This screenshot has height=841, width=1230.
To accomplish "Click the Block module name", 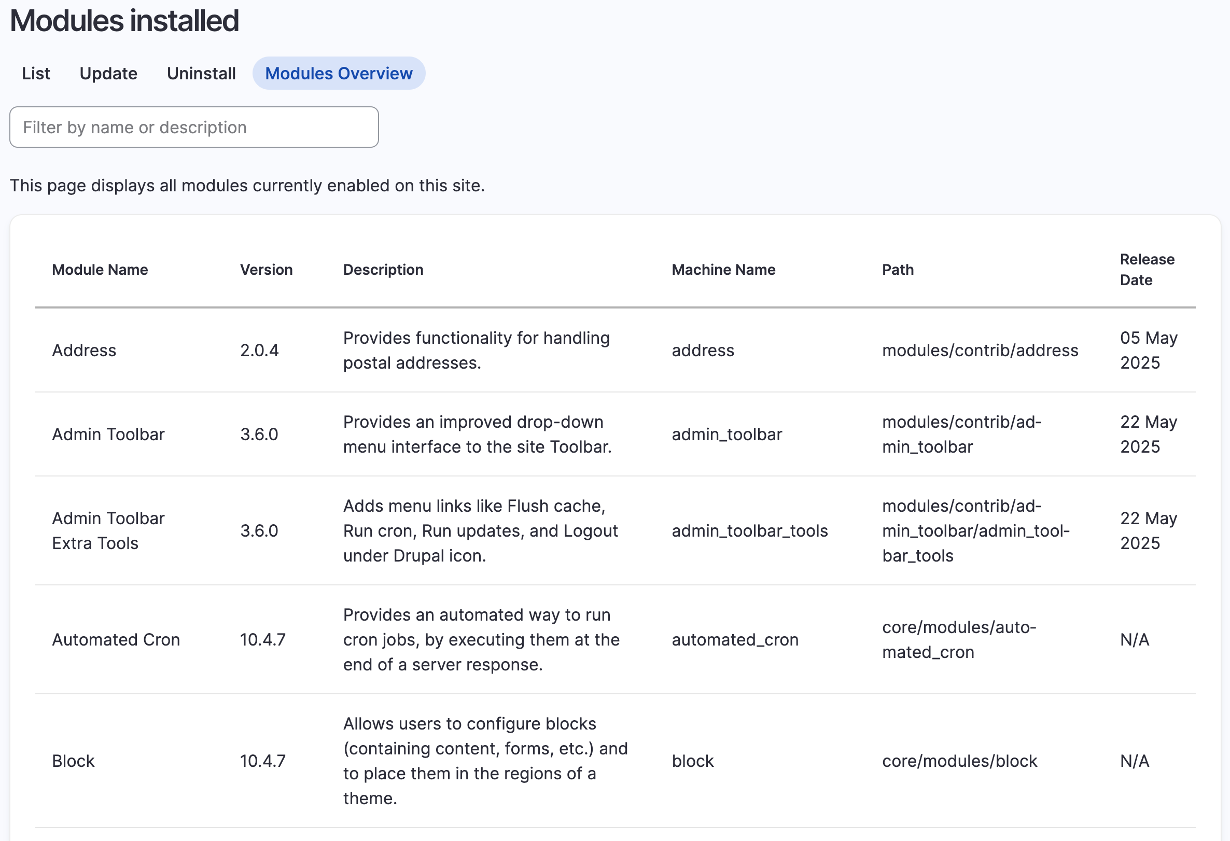I will click(73, 761).
